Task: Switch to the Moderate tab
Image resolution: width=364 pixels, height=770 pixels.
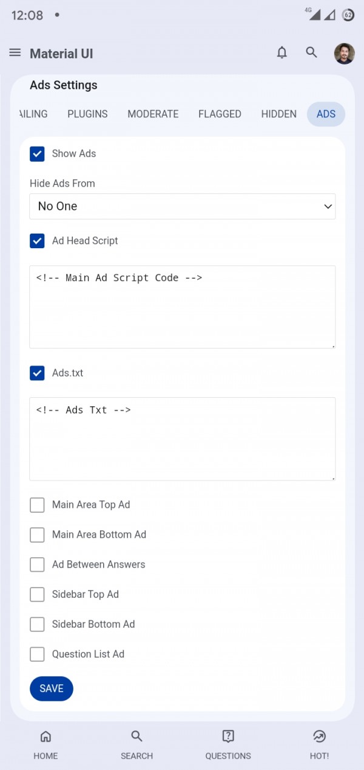Action: coord(153,114)
